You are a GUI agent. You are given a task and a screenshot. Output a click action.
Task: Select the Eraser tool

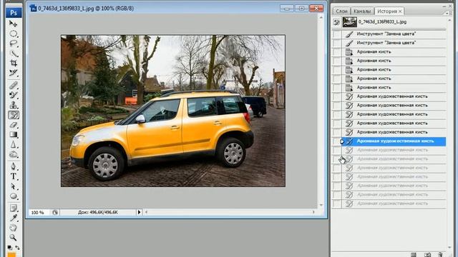click(x=13, y=125)
